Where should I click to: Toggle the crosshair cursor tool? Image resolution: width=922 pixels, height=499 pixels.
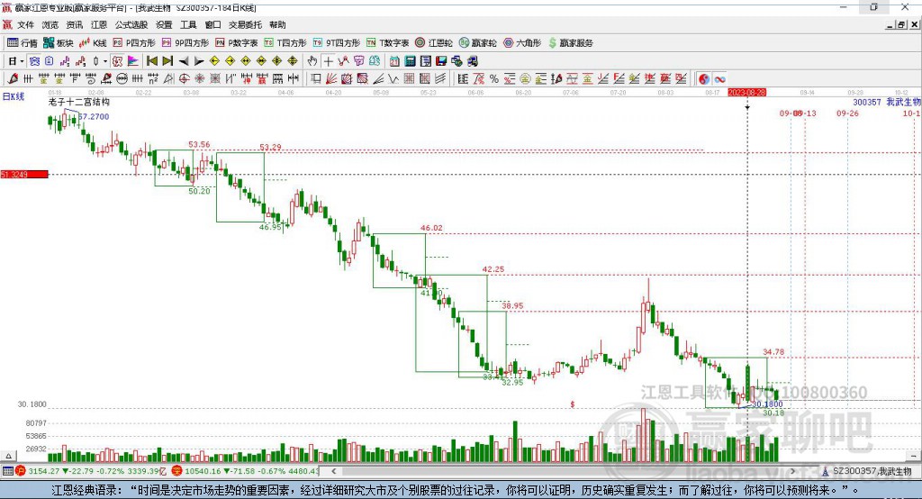(x=328, y=61)
